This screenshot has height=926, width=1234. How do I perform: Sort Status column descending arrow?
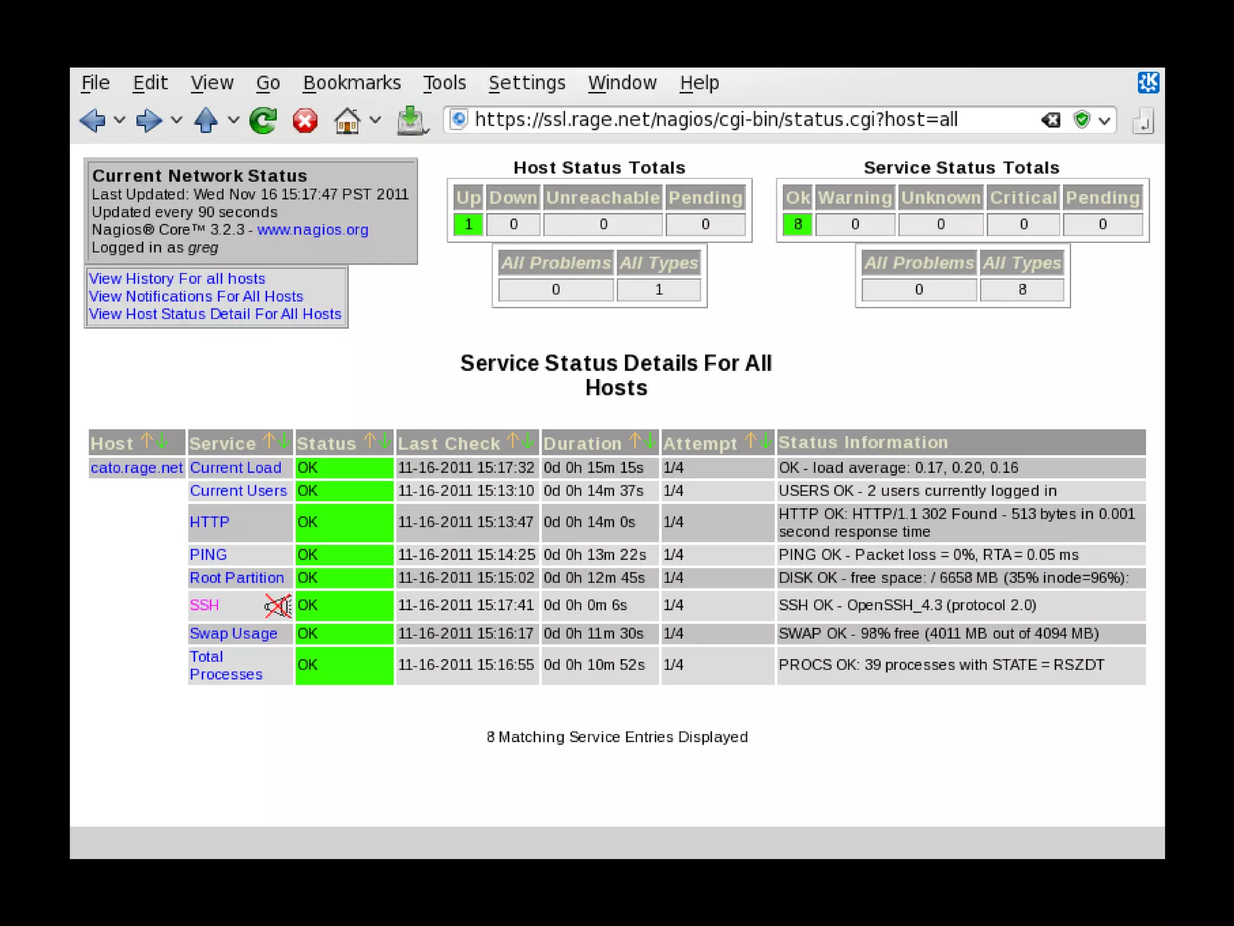[x=385, y=441]
